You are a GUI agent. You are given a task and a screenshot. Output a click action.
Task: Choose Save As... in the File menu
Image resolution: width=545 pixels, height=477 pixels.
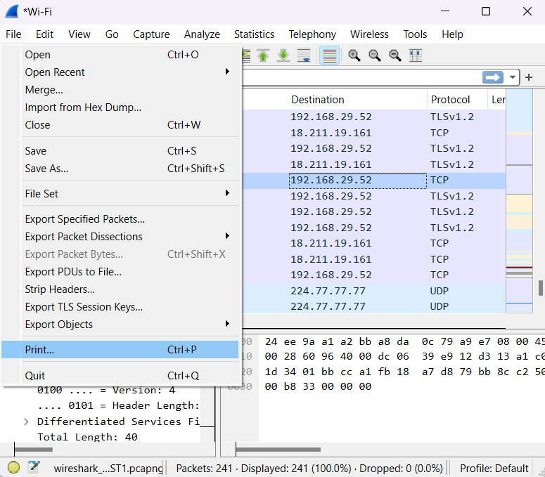46,169
